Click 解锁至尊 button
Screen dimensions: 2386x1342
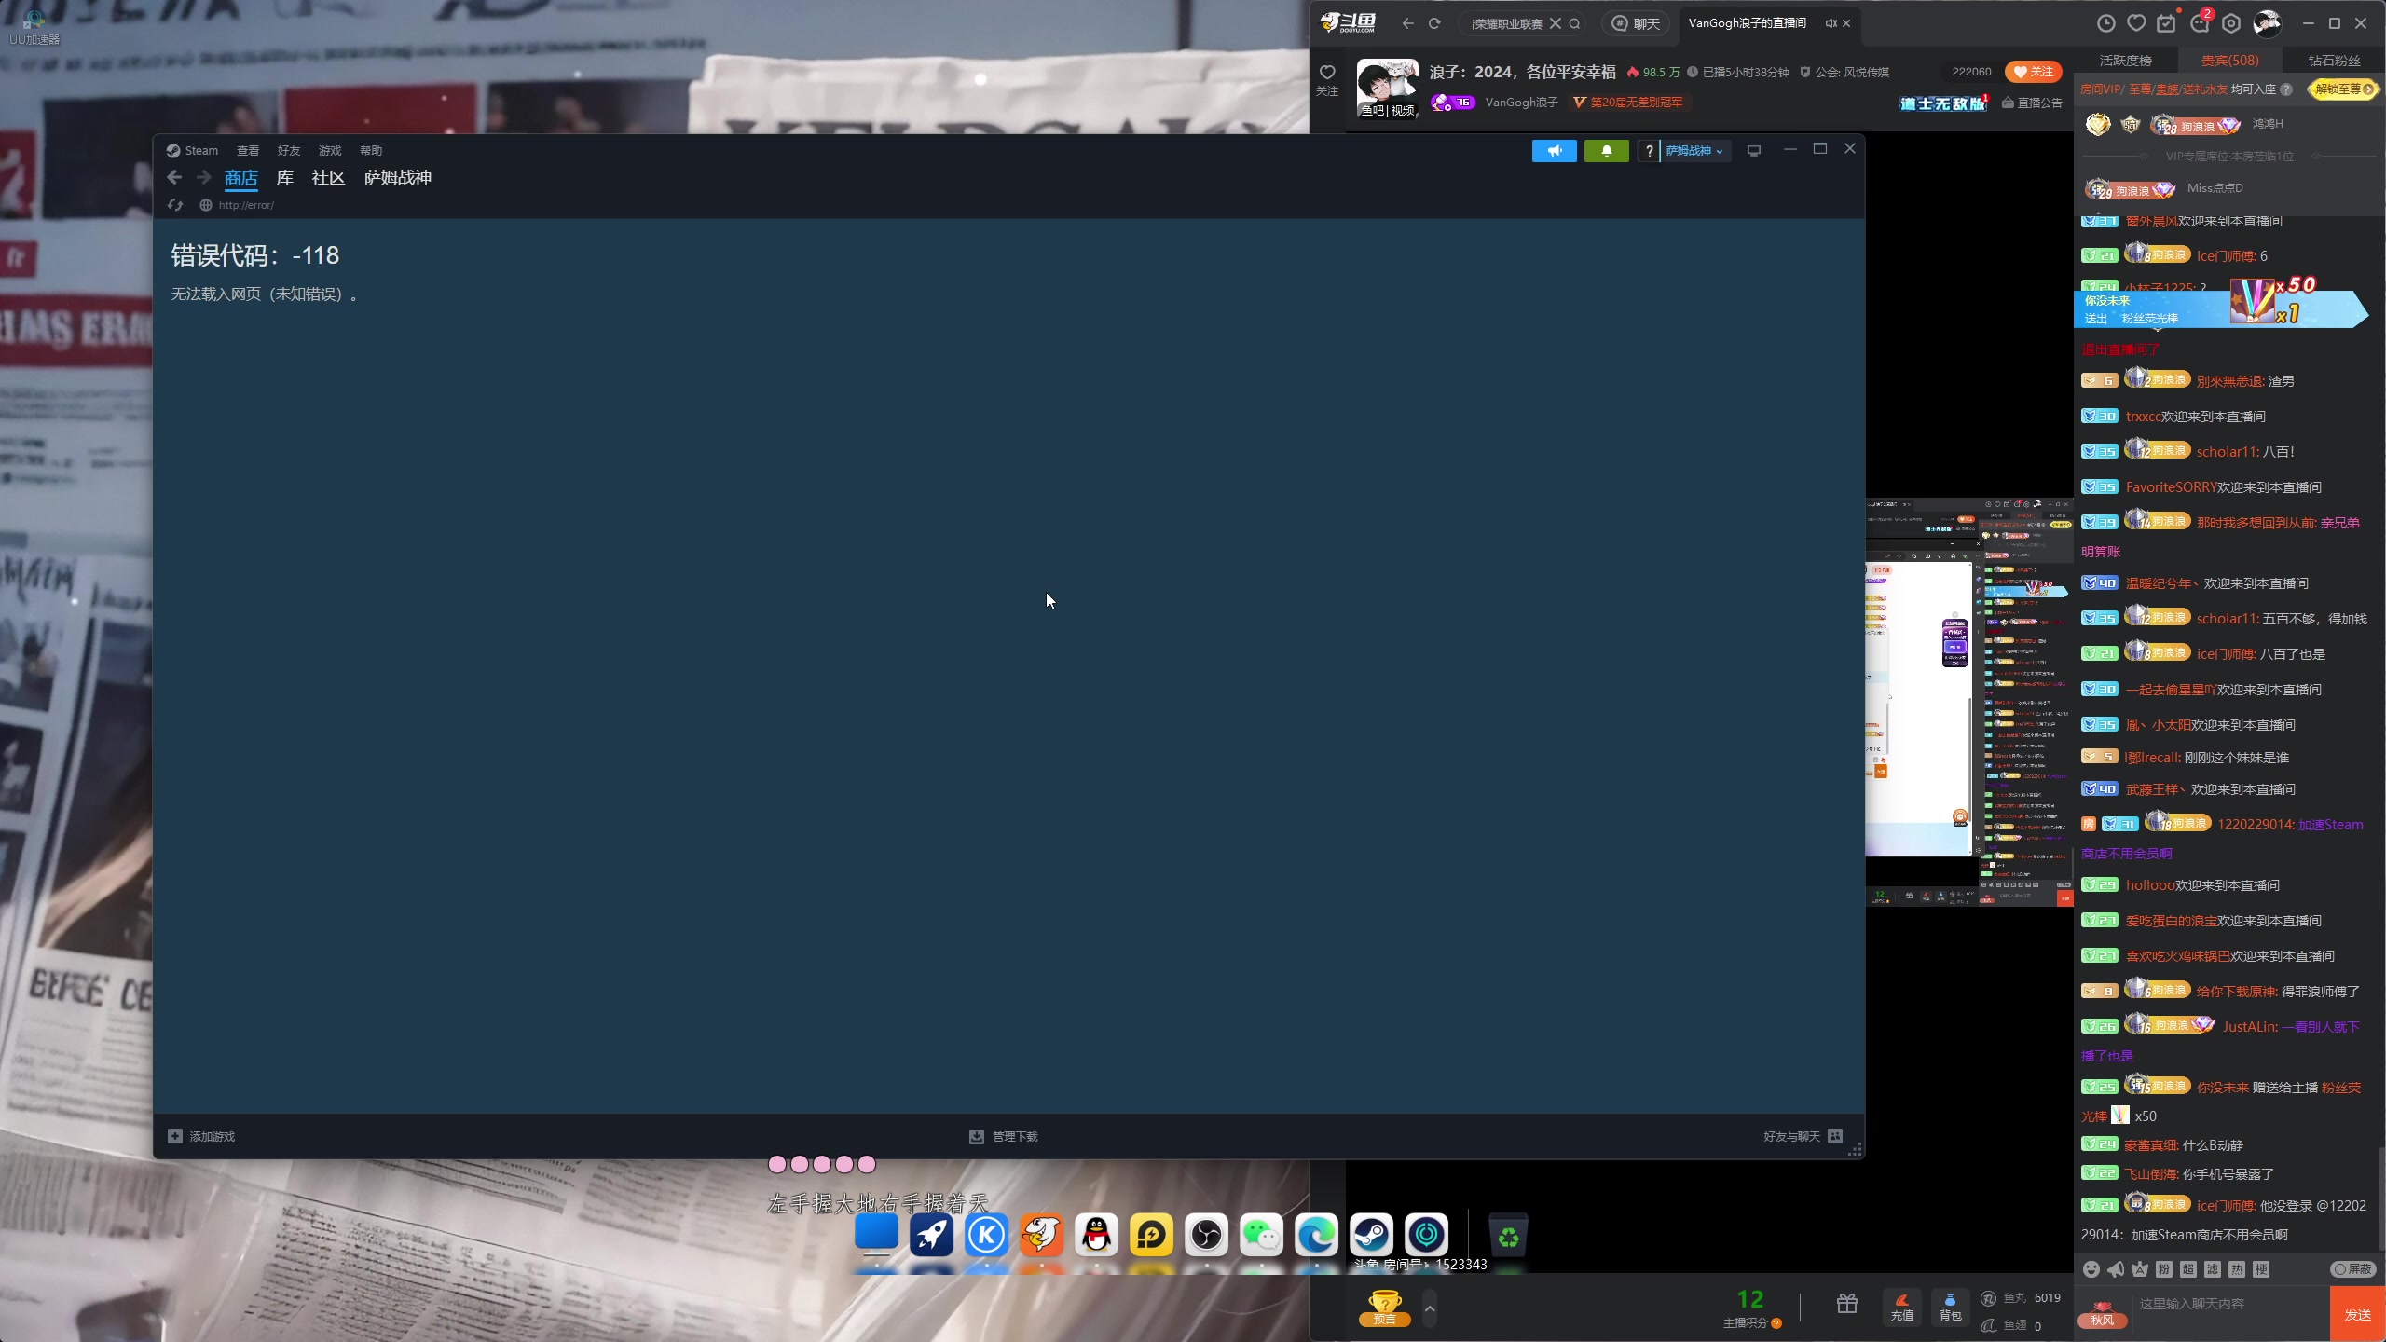tap(2343, 89)
